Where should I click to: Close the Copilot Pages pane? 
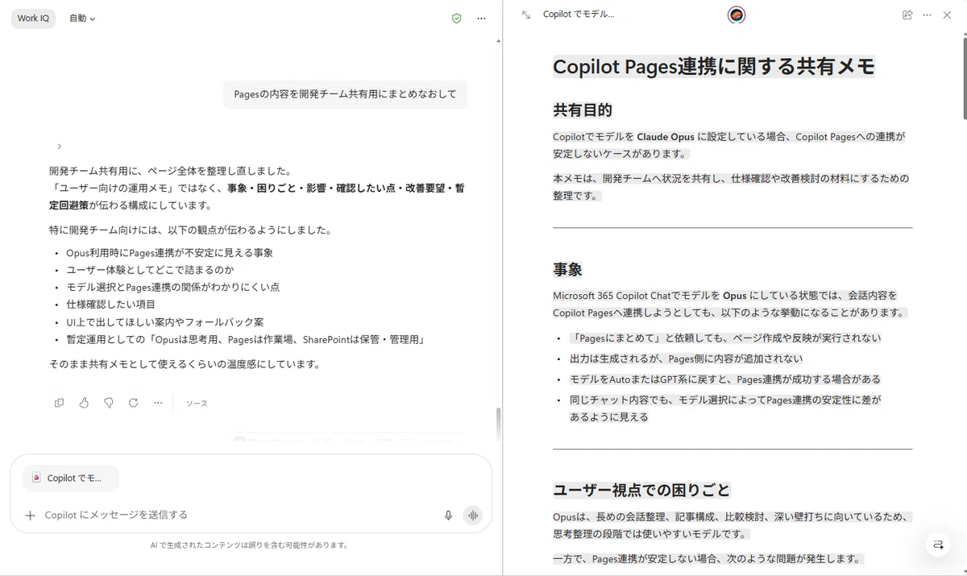948,15
